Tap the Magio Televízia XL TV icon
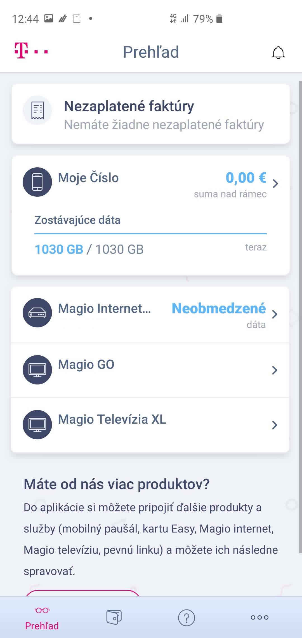 (x=37, y=424)
